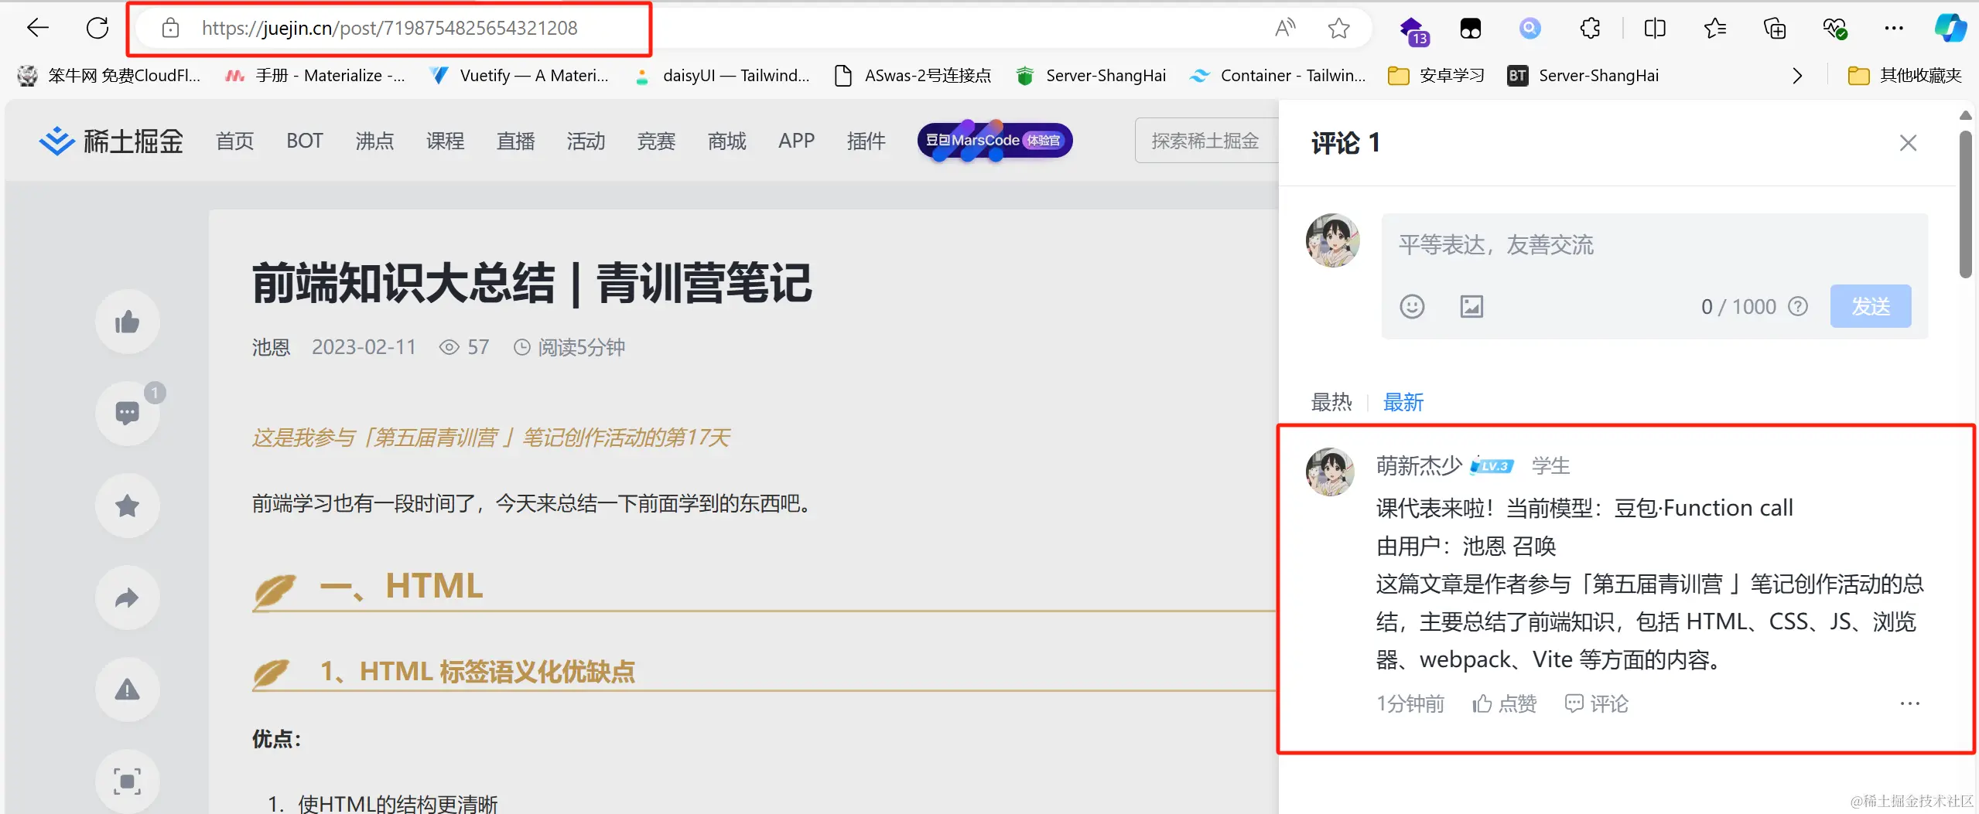1979x814 pixels.
Task: Share the article with the arrow icon
Action: (128, 598)
